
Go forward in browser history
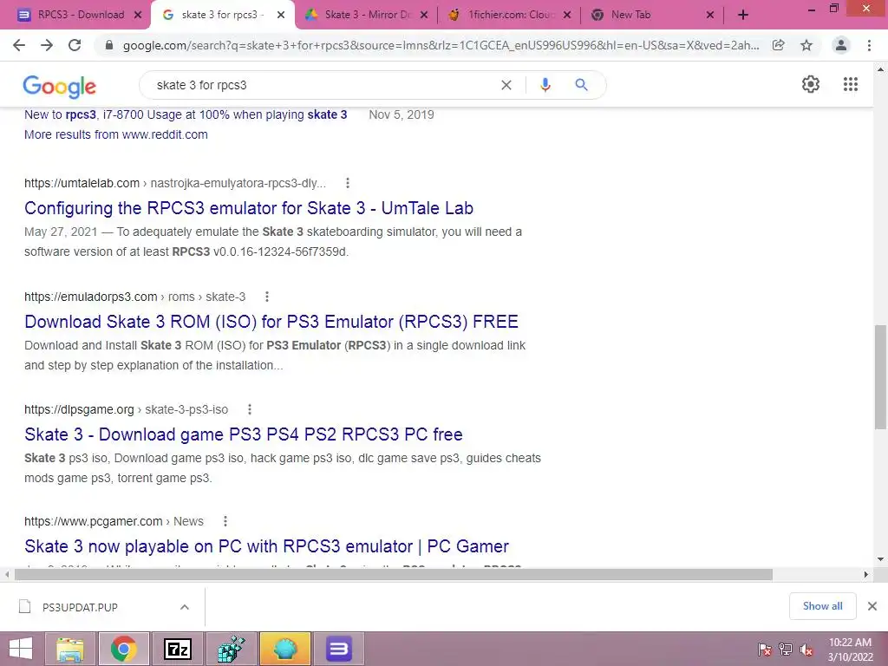coord(47,45)
